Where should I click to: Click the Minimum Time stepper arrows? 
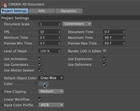(59, 38)
